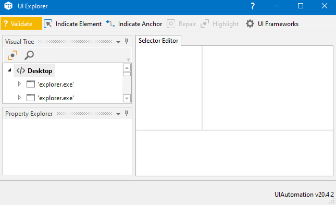
Task: Click the orange highlight icon in Visual Tree
Action: click(13, 55)
